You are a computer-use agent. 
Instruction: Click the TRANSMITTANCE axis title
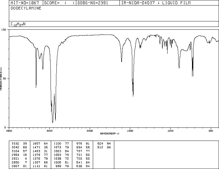[x=1, y=79]
